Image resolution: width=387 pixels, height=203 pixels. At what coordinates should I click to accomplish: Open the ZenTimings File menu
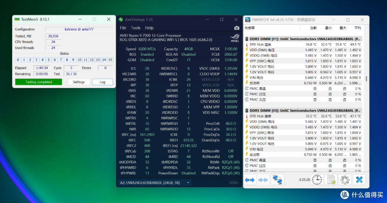point(123,28)
